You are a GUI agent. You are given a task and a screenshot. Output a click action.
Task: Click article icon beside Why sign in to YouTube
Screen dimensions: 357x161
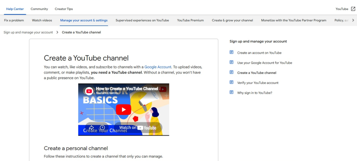(x=231, y=92)
